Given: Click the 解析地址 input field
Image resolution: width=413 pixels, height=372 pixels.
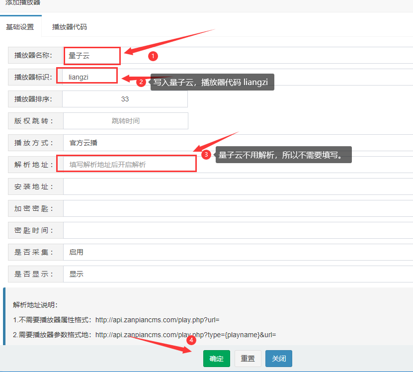Looking at the screenshot, I should (127, 165).
